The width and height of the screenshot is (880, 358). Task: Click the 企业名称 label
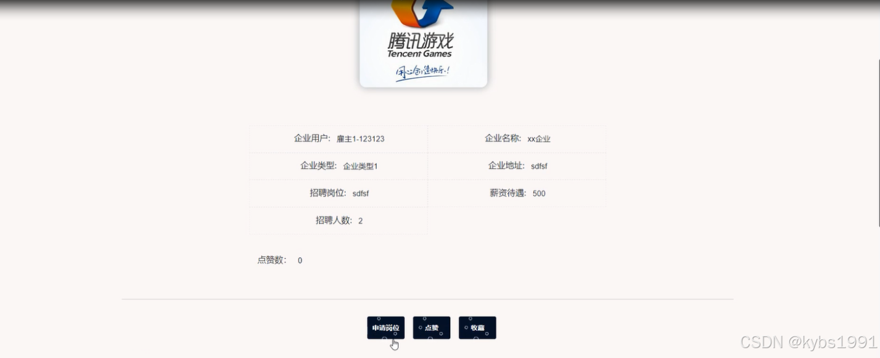click(x=503, y=139)
